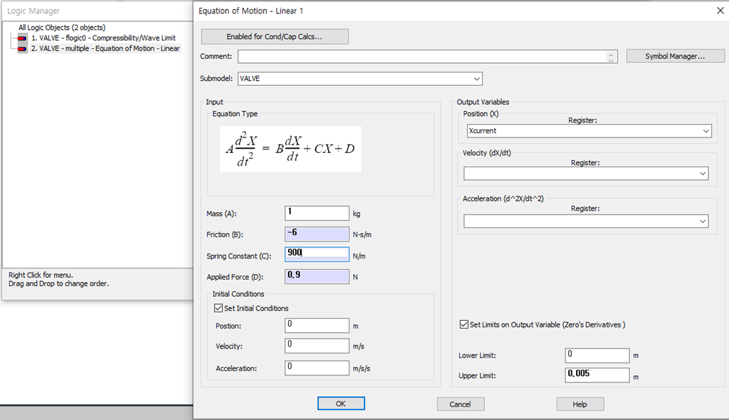729x420 pixels.
Task: Select VALVE flogic0 Compressibility/Wave Limit item
Action: 103,38
